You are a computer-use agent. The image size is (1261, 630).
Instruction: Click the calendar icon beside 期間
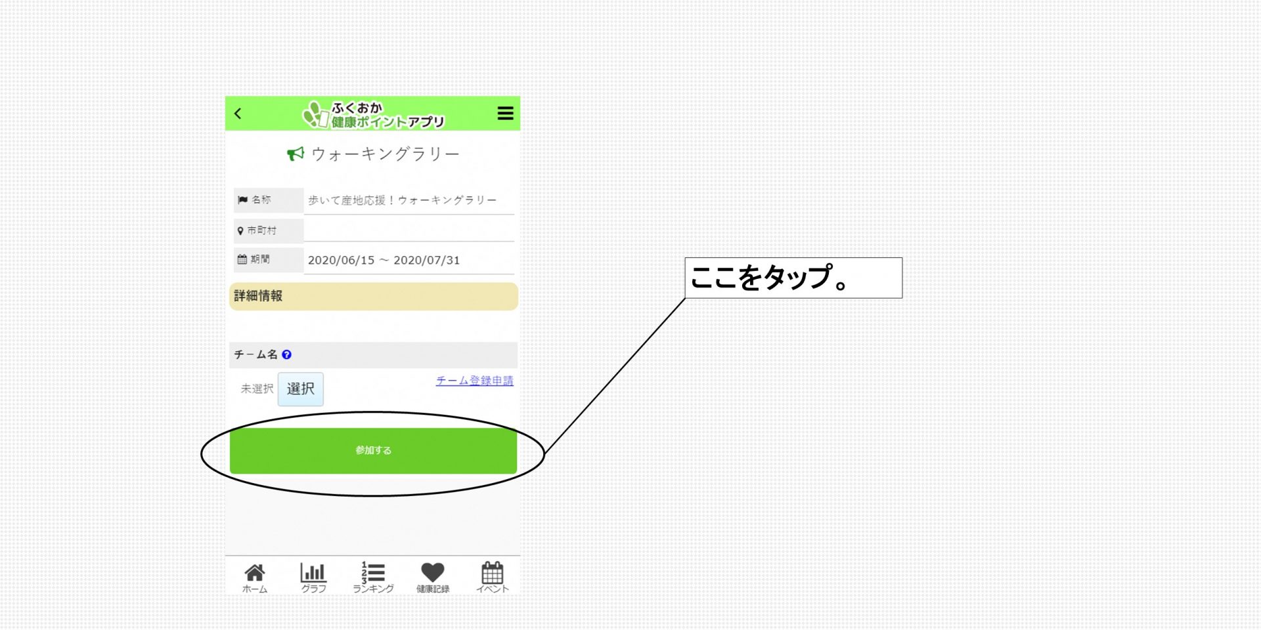click(242, 259)
